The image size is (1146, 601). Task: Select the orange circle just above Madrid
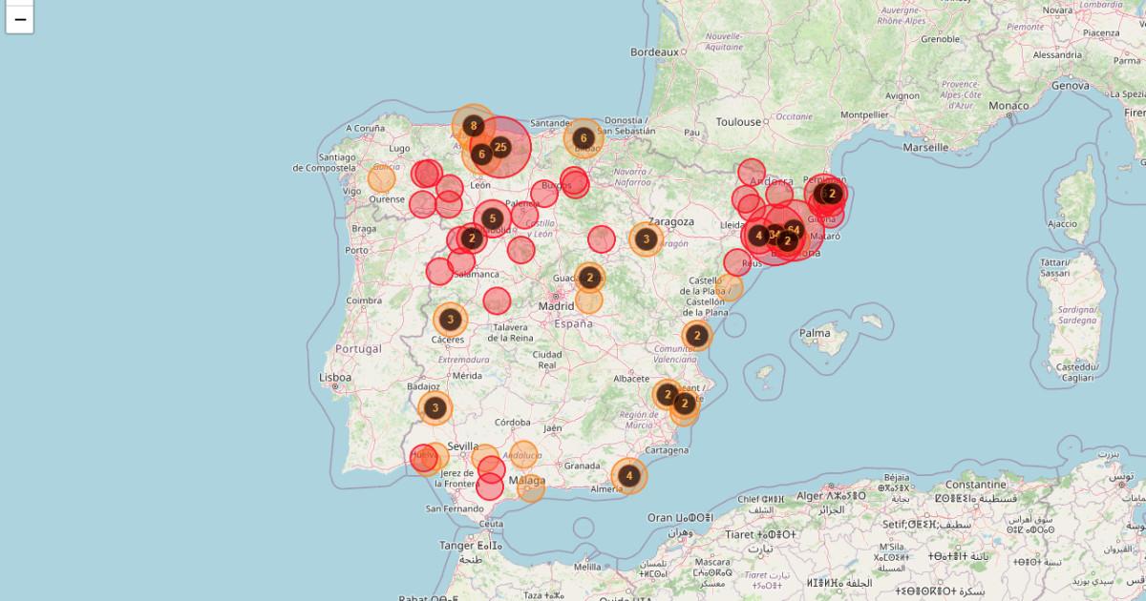click(x=589, y=300)
